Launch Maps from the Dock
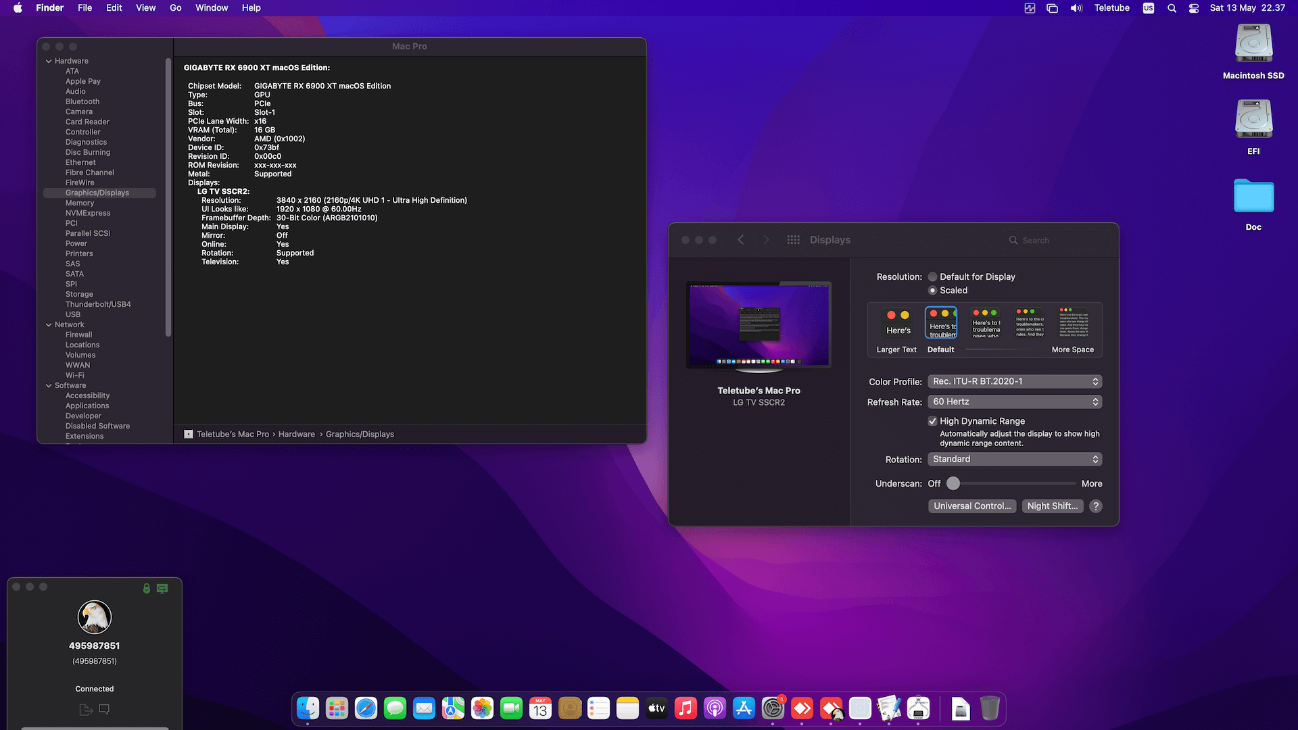The image size is (1298, 730). coord(453,708)
